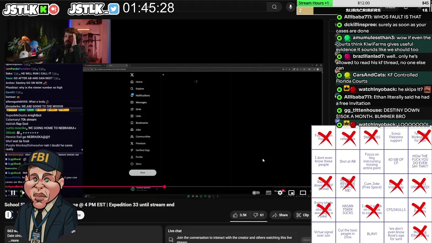
Task: Click Calamaryi 70k stream chat line
Action: pos(21,119)
